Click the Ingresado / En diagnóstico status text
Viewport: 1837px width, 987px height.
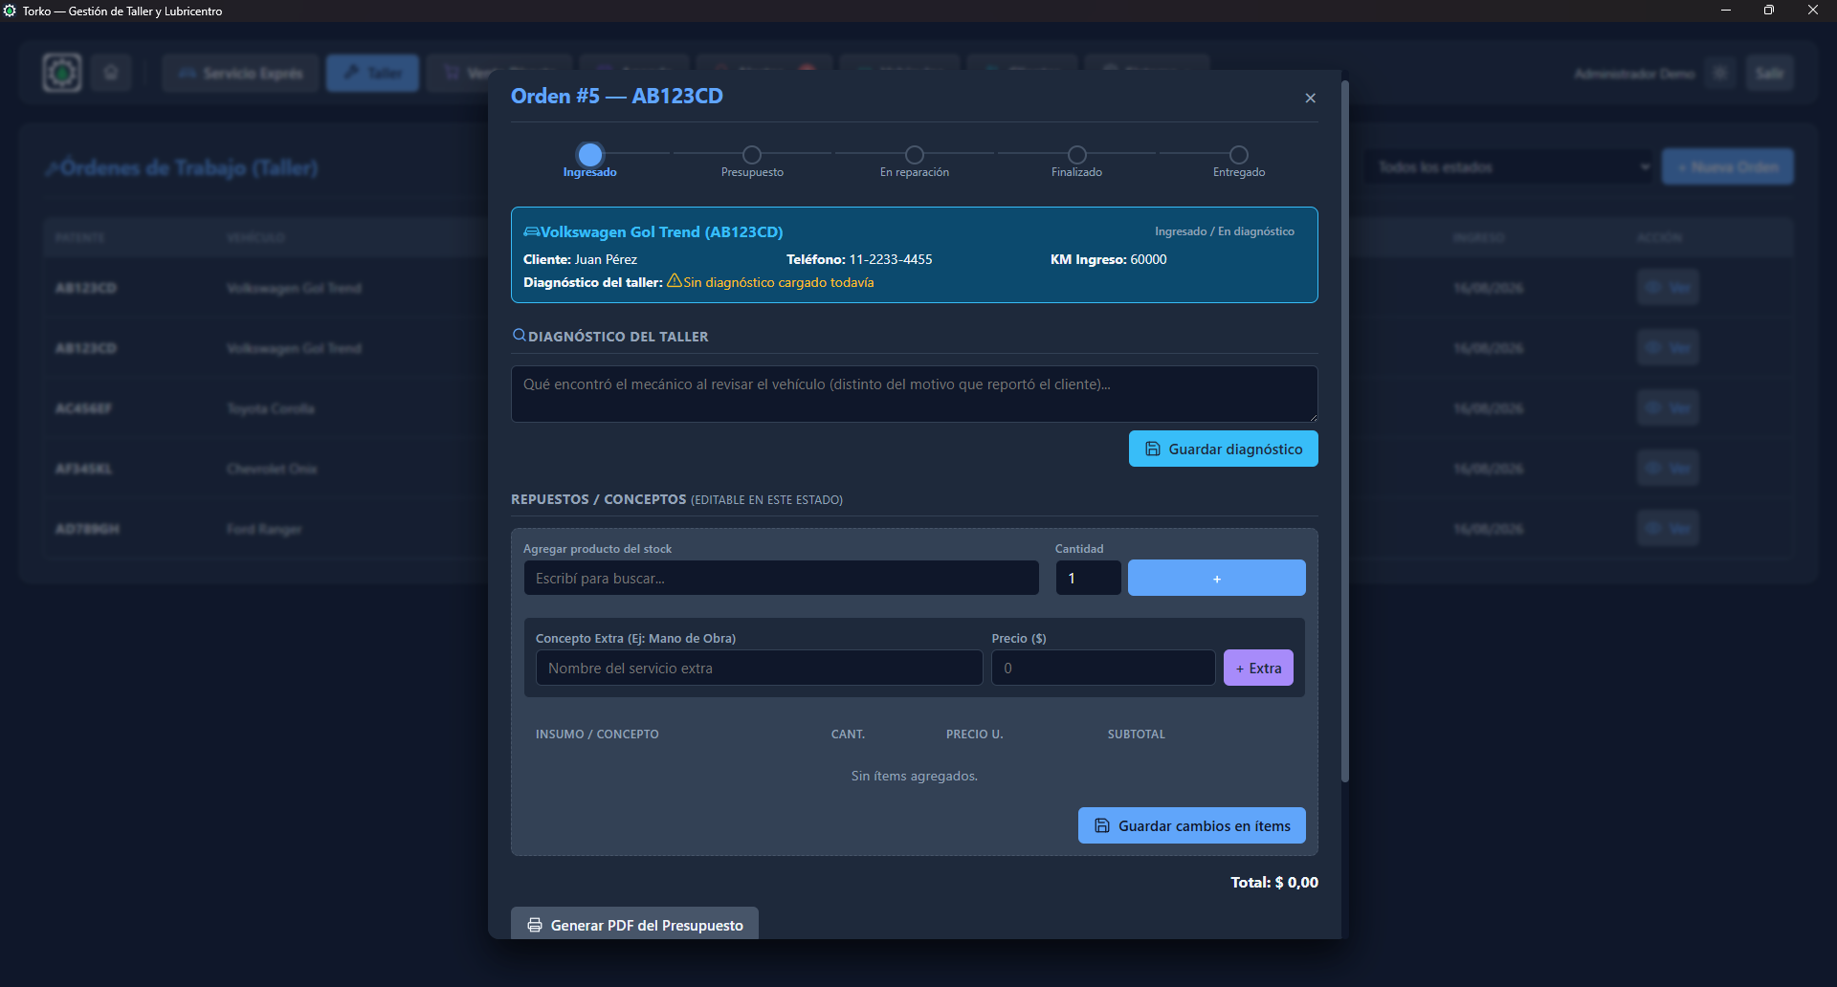coord(1225,231)
